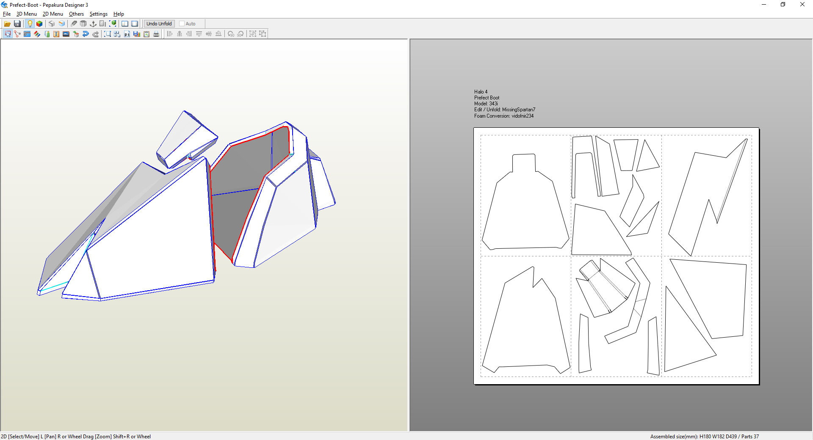Click the group parts icon
Screen dimensions: 813x440
tap(253, 34)
